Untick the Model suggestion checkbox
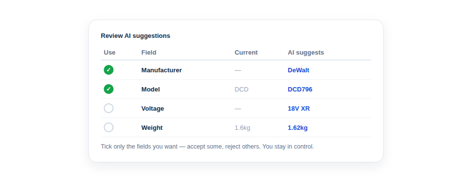 109,89
